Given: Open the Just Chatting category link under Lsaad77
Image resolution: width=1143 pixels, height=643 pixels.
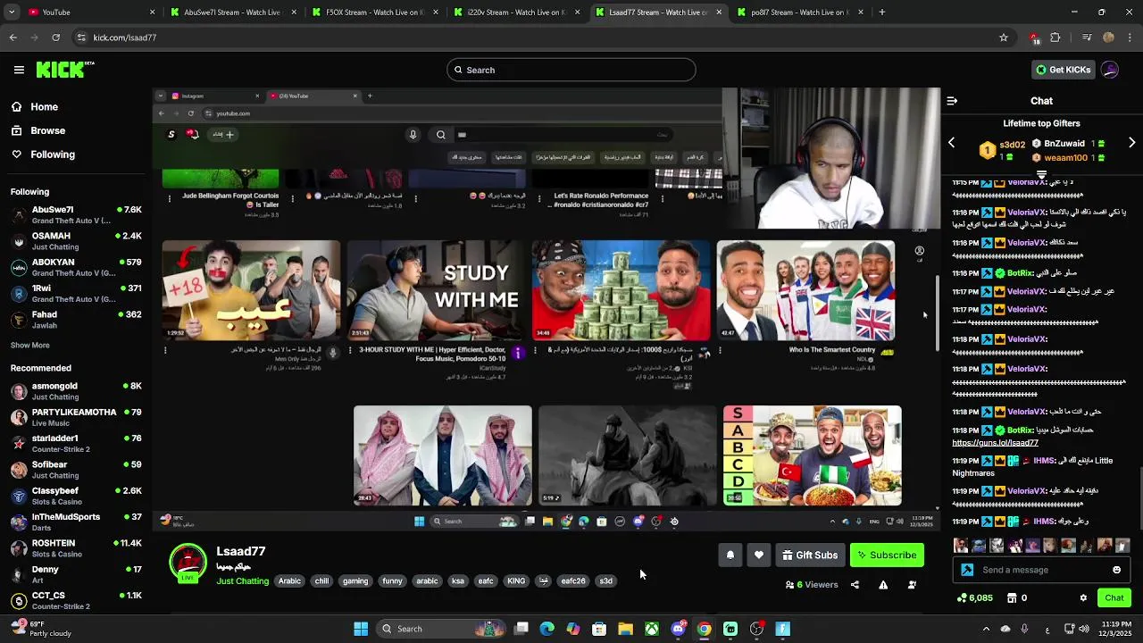Looking at the screenshot, I should (x=242, y=581).
